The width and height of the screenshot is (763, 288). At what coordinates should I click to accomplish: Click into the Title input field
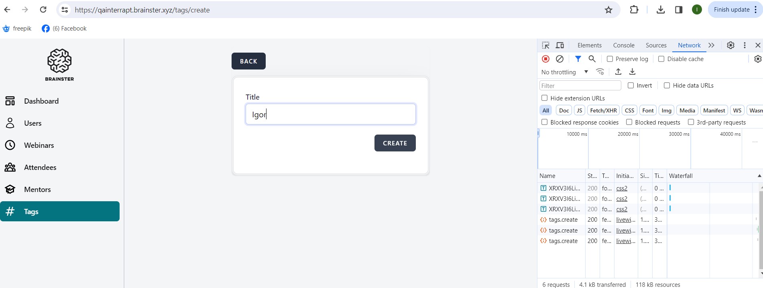[x=330, y=114]
